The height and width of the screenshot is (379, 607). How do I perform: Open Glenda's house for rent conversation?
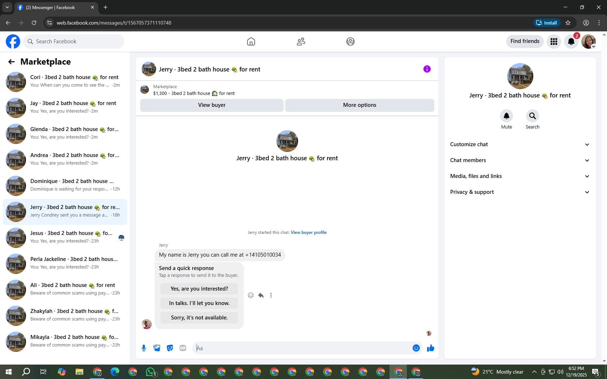pos(65,134)
